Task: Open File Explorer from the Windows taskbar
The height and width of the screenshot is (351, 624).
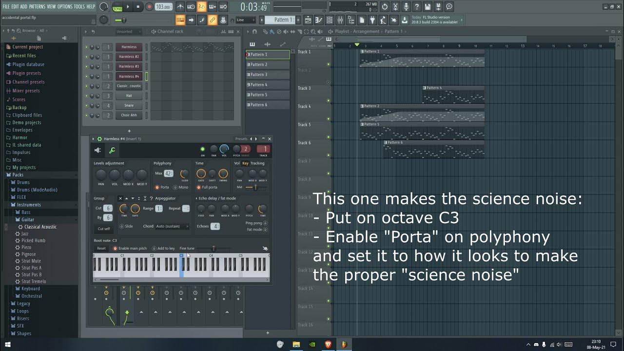Action: pyautogui.click(x=296, y=344)
